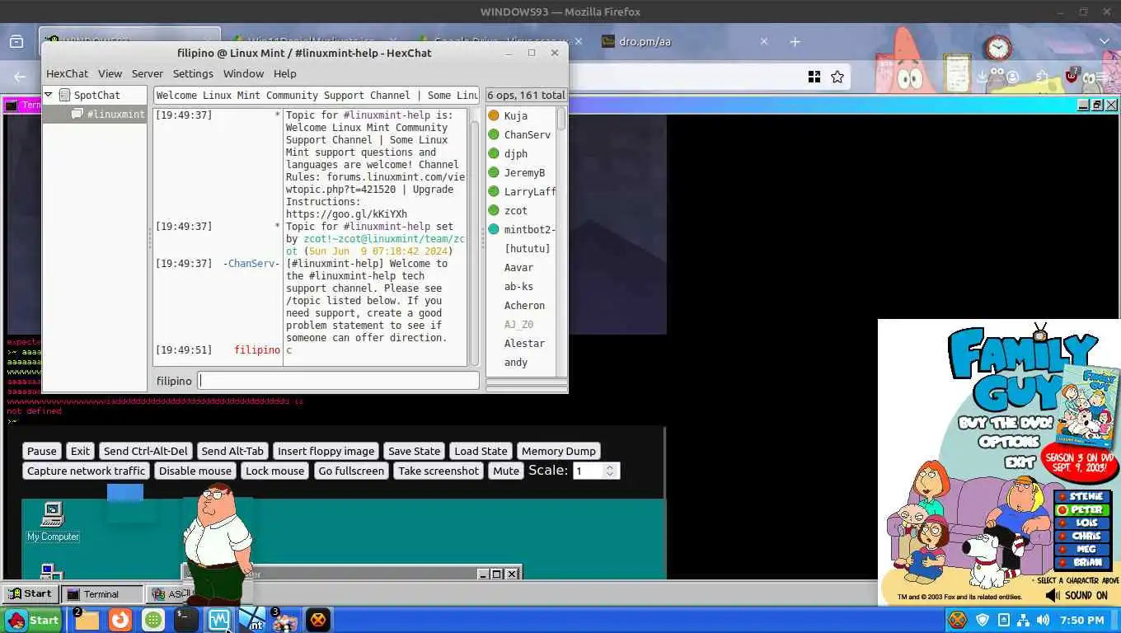Open the Files manager in taskbar
1121x633 pixels.
pos(87,620)
